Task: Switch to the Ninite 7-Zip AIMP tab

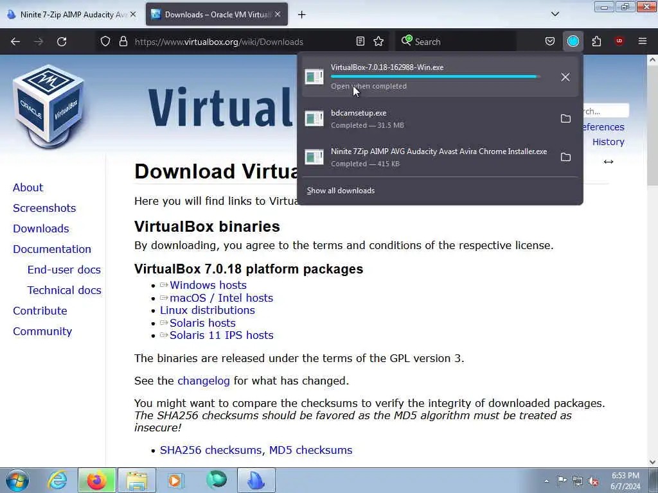Action: [x=72, y=15]
